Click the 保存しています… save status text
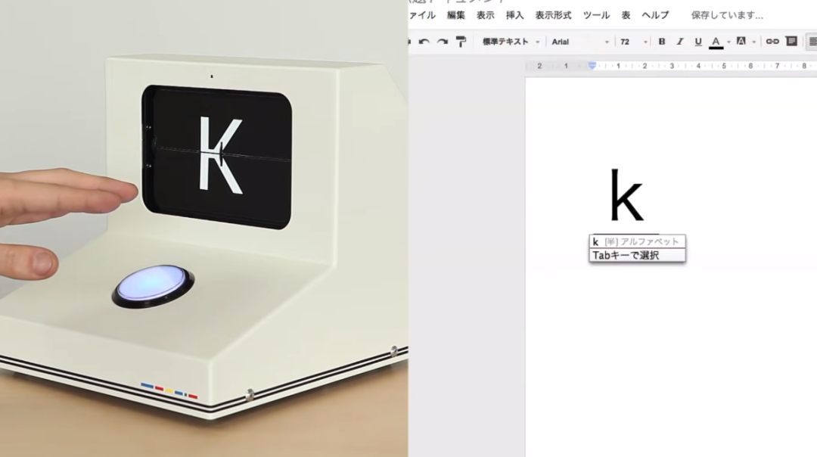Image resolution: width=817 pixels, height=457 pixels. point(727,15)
